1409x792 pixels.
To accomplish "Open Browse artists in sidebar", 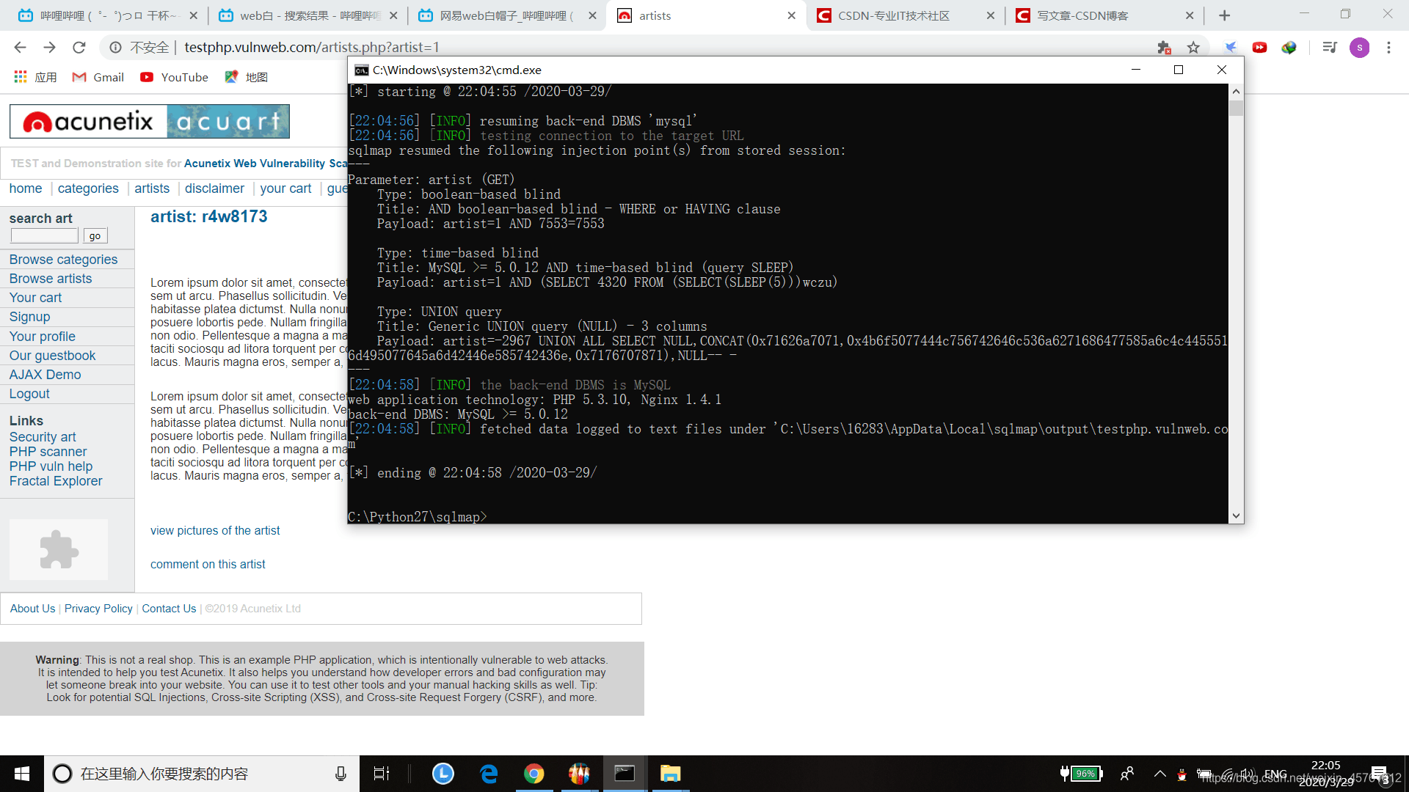I will [x=51, y=279].
